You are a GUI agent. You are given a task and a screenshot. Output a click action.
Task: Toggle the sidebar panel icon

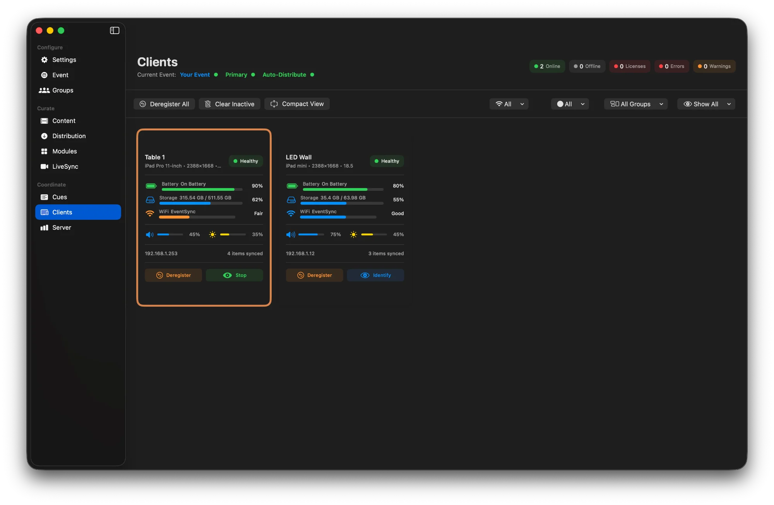pyautogui.click(x=115, y=31)
